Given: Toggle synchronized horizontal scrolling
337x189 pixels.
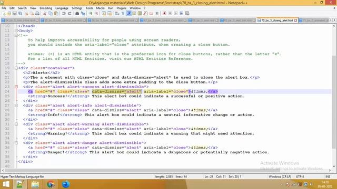Looking at the screenshot, I should [110, 14].
